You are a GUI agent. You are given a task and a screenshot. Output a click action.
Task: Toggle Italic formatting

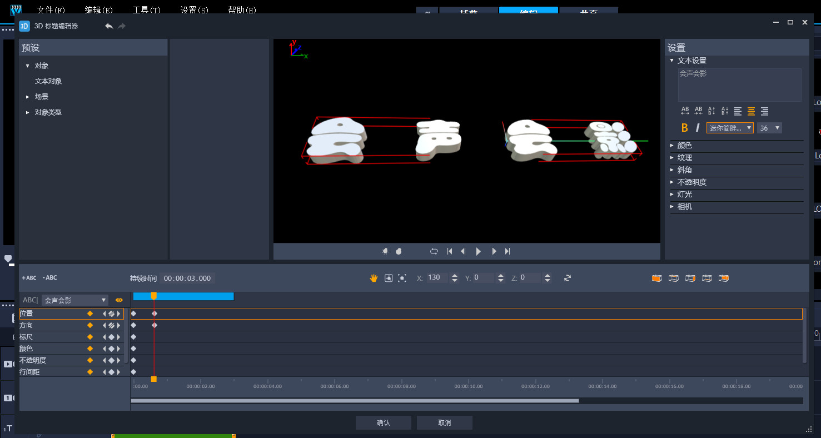pos(698,128)
